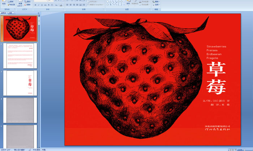Click the 'Fragole' text on the slide
The height and width of the screenshot is (151, 253).
coord(213,58)
